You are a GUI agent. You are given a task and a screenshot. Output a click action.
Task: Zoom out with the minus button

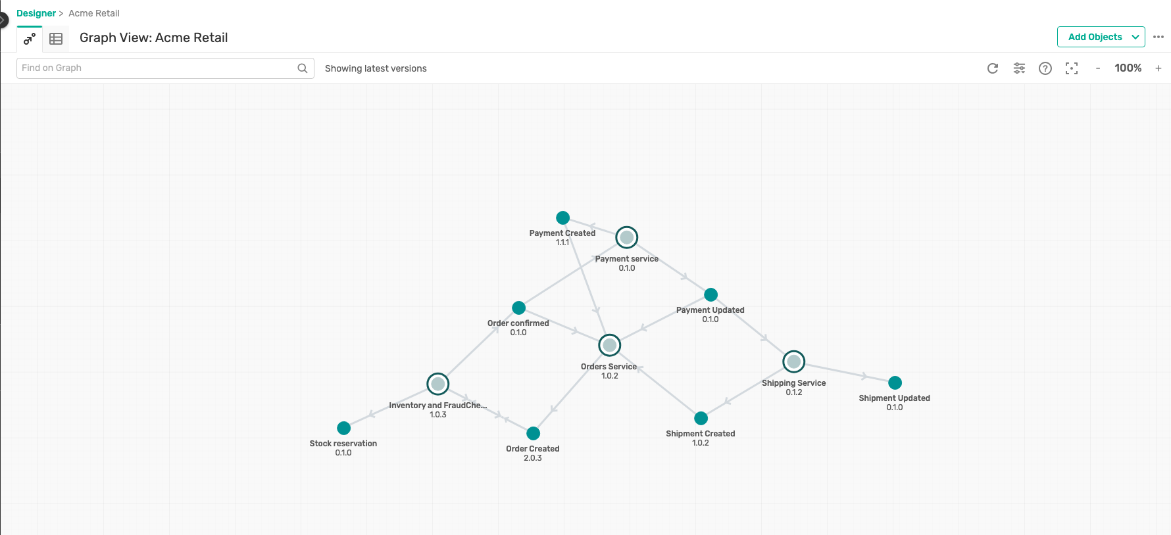tap(1098, 68)
